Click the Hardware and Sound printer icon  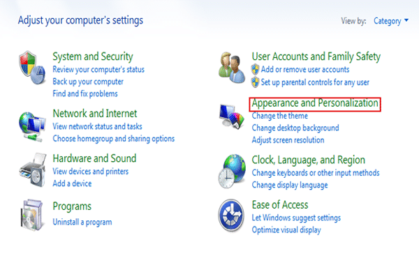click(32, 169)
